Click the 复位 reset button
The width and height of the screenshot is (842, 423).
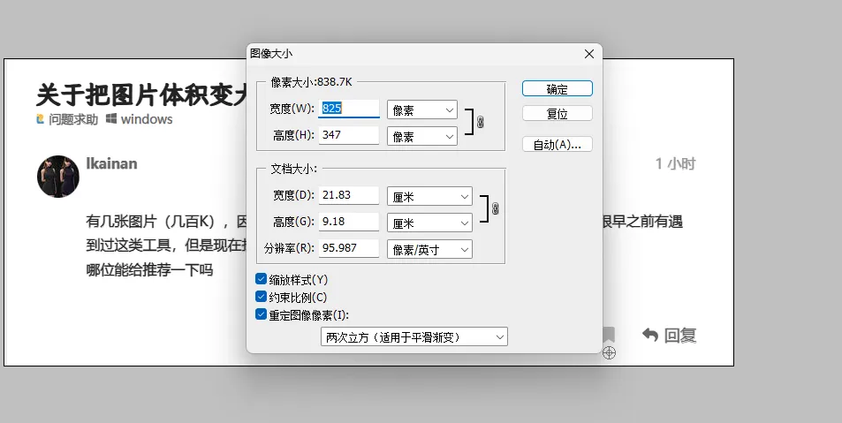point(557,114)
